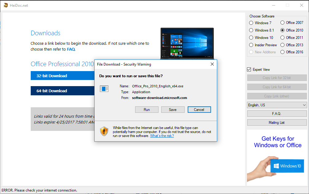309x194 pixels.
Task: Open the English, US language dropdown
Action: pos(277,105)
